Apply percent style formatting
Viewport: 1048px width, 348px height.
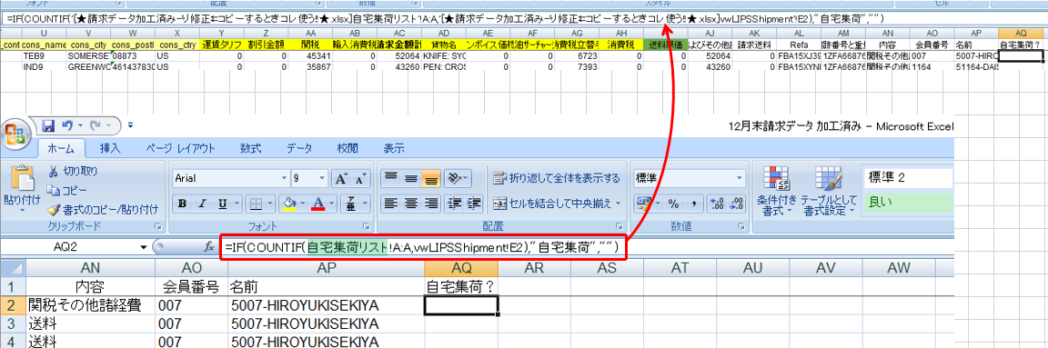click(674, 203)
